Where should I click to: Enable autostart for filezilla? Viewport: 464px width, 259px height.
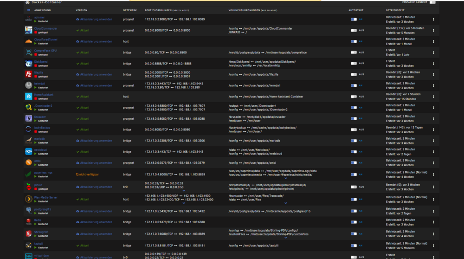[354, 74]
